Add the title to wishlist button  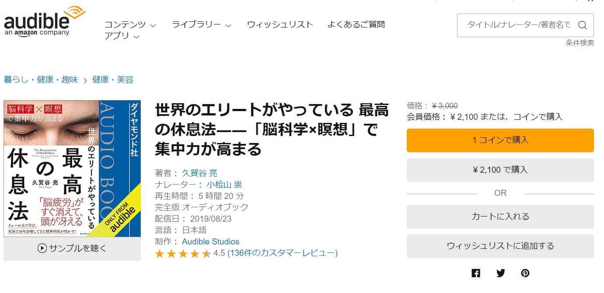coord(500,246)
